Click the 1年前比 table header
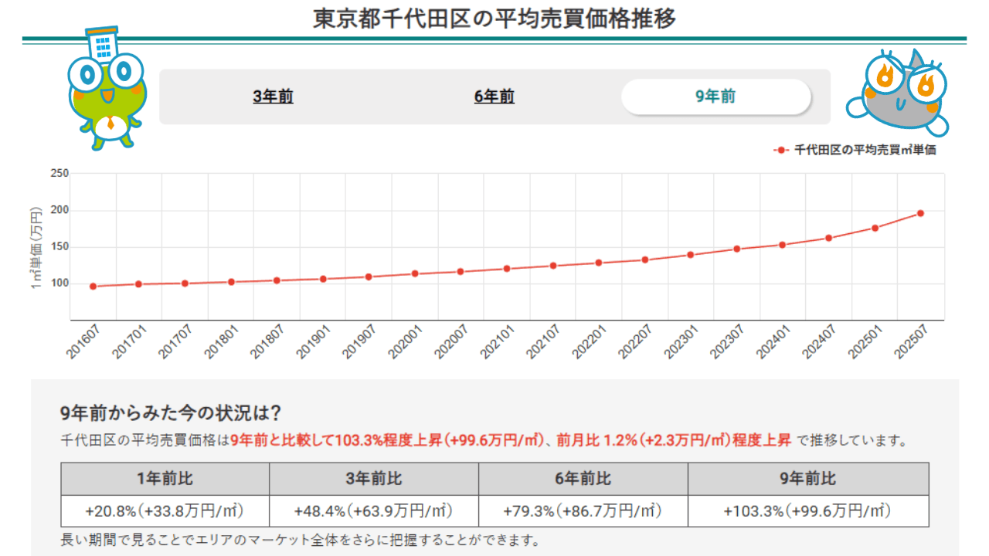This screenshot has height=556, width=989. click(165, 479)
